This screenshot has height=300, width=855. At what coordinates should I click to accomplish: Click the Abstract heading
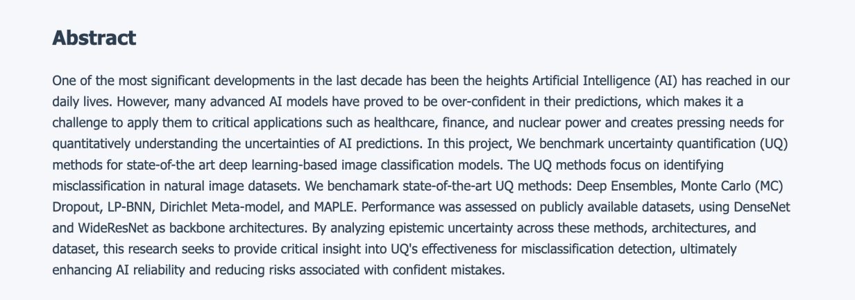94,37
